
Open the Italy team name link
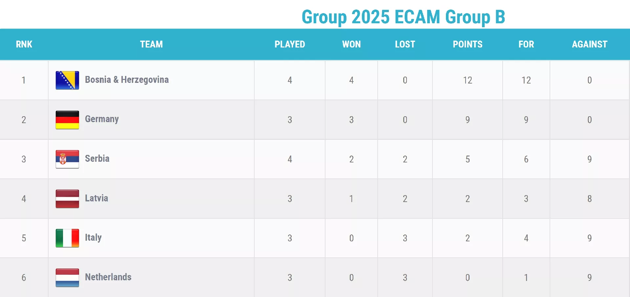[93, 237]
